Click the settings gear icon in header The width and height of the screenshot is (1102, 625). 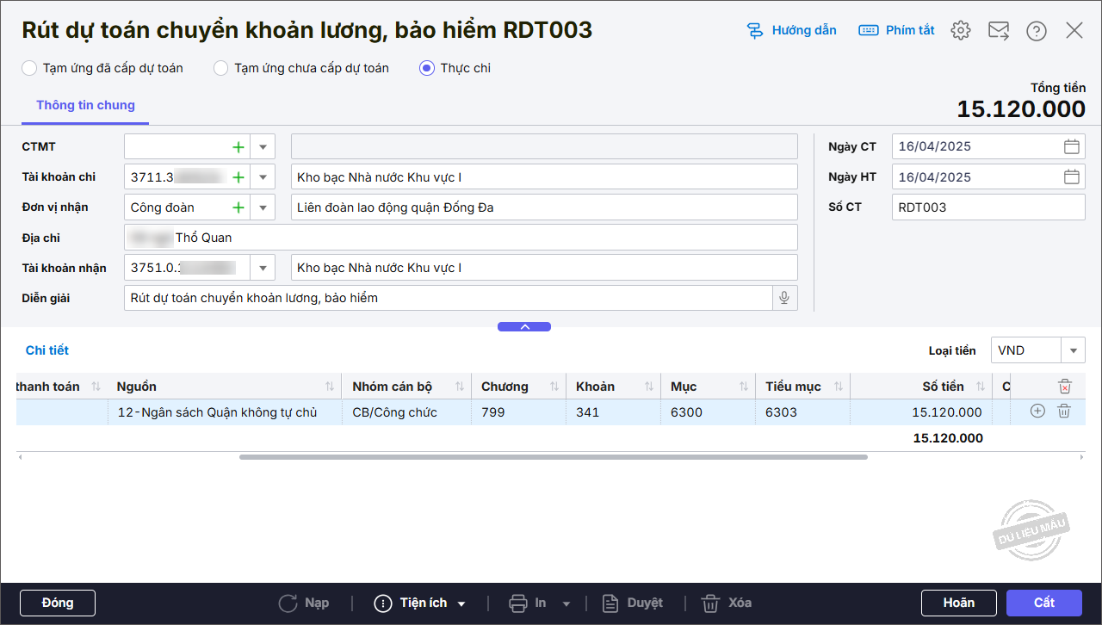(x=960, y=31)
